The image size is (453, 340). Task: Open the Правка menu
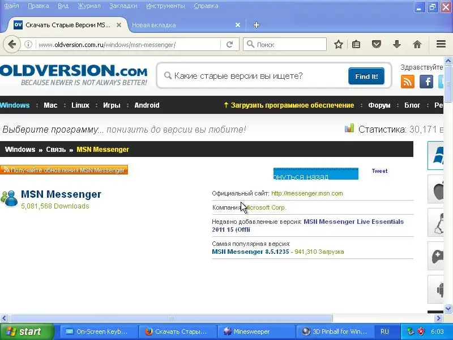(x=38, y=6)
